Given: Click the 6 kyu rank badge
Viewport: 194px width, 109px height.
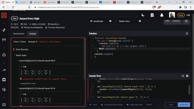Looking at the screenshot, I should (x=181, y=15).
